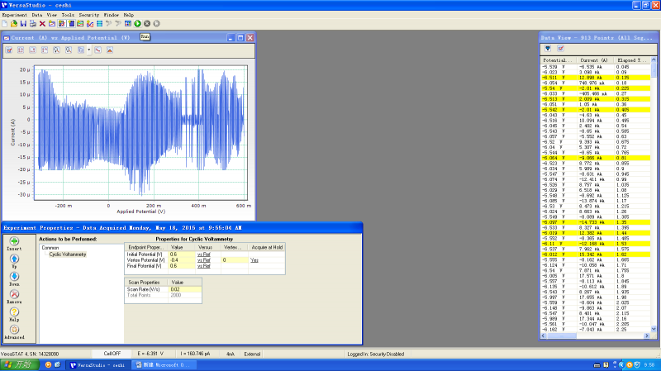Open the dropdown arrow in graph toolbar

coord(88,50)
